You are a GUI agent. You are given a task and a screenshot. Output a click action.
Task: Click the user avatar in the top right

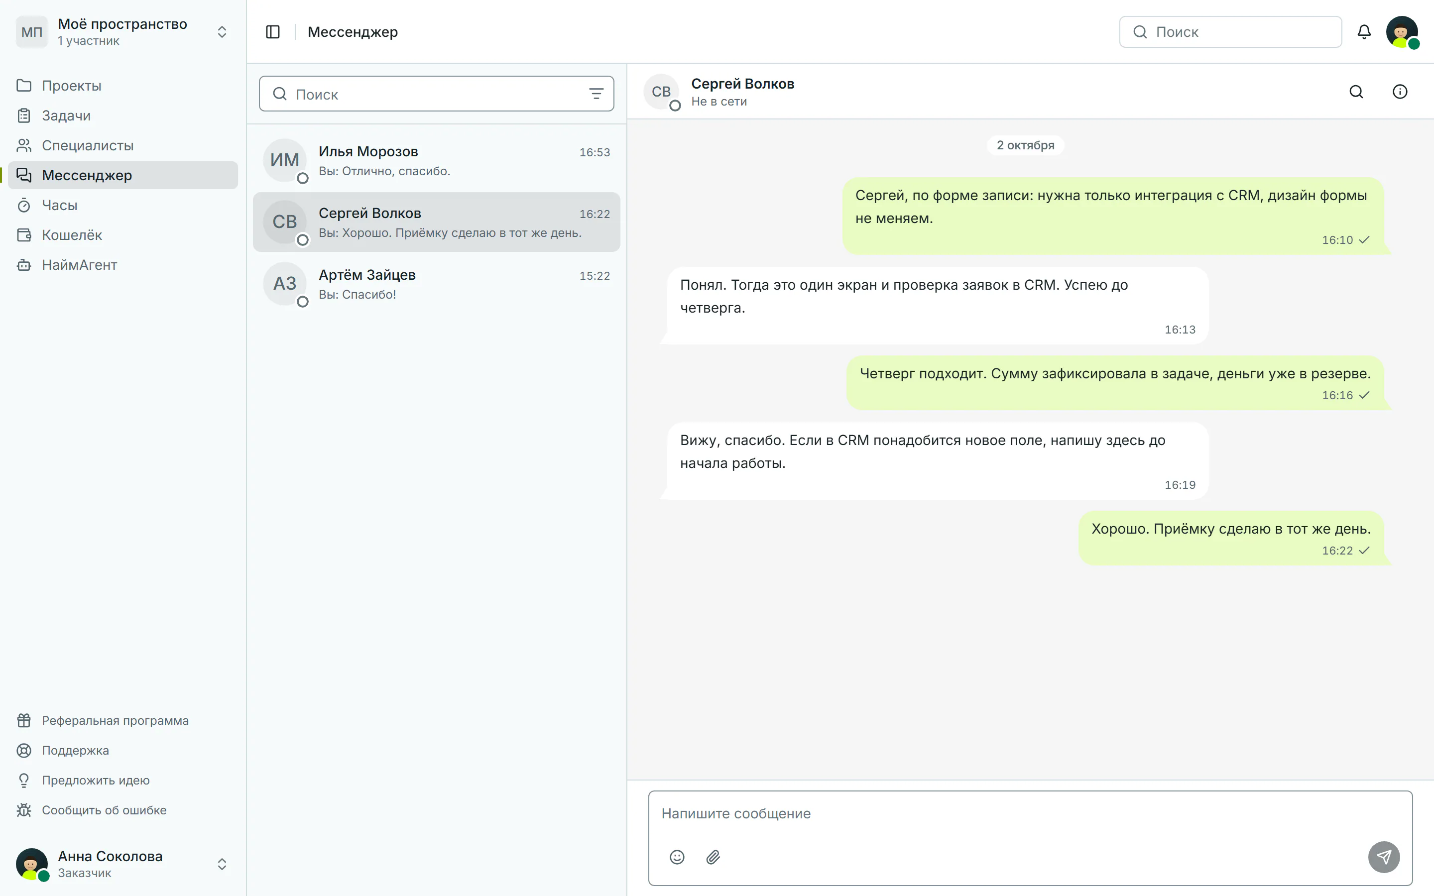[x=1402, y=32]
